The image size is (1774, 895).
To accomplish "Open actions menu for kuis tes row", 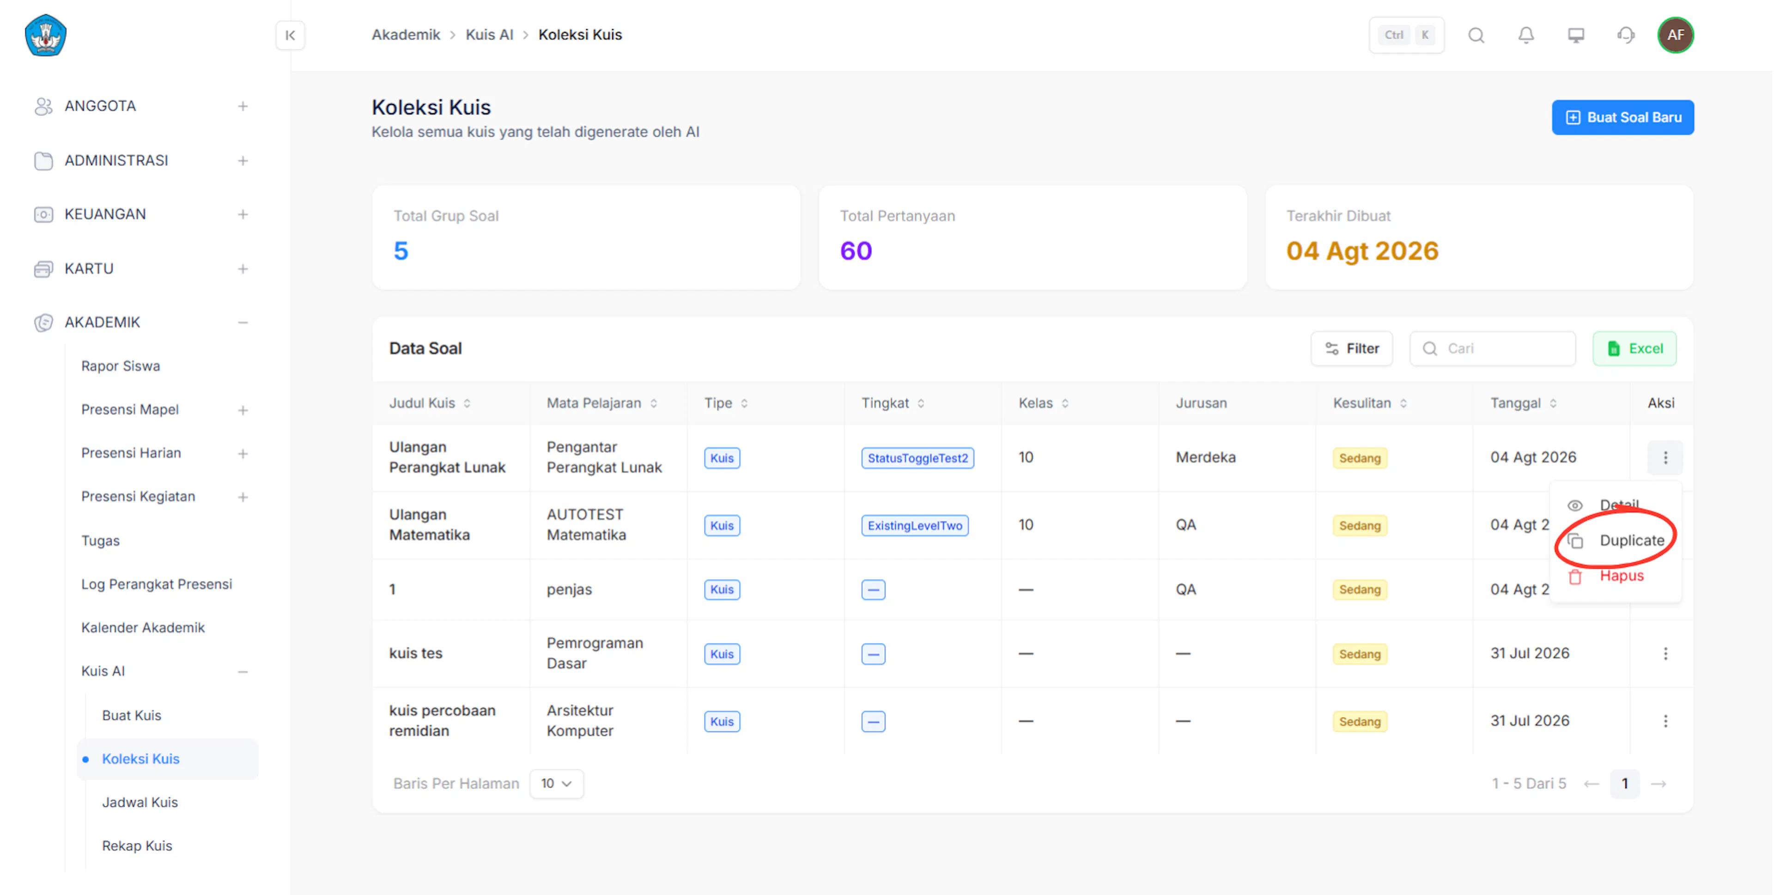I will click(1665, 653).
